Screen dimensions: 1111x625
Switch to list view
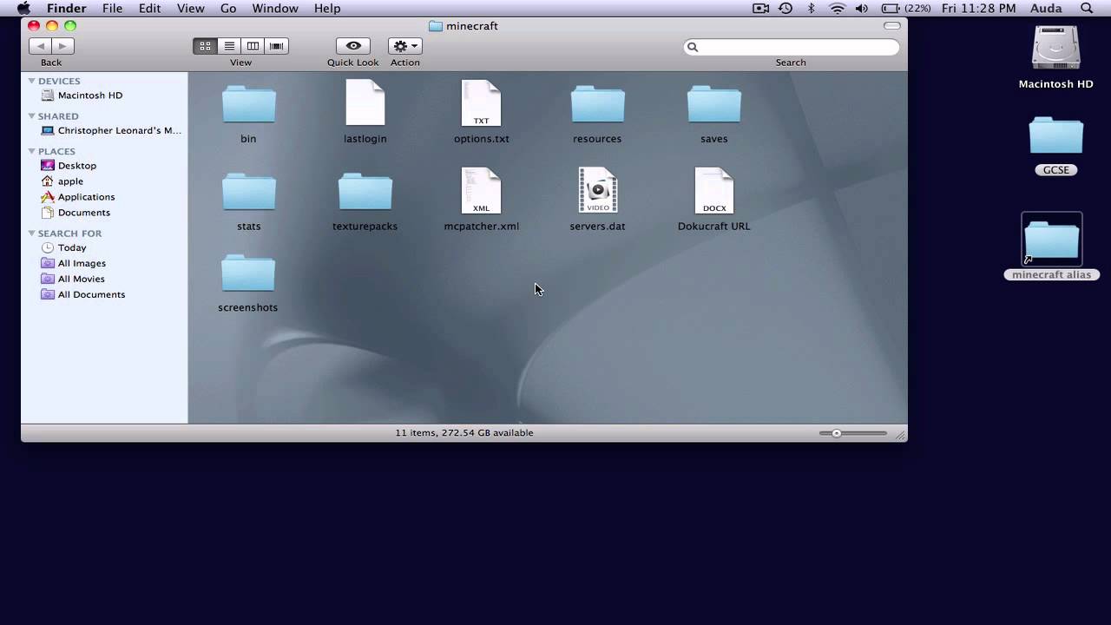[x=228, y=45]
